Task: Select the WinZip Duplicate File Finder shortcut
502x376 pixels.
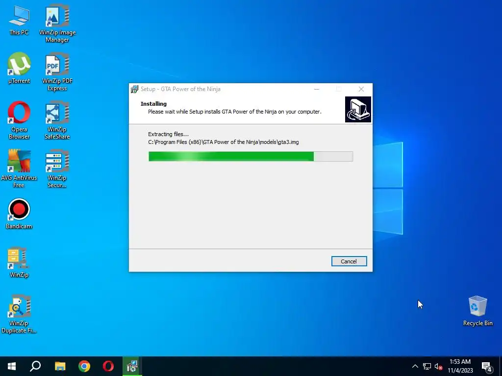Action: [19, 314]
